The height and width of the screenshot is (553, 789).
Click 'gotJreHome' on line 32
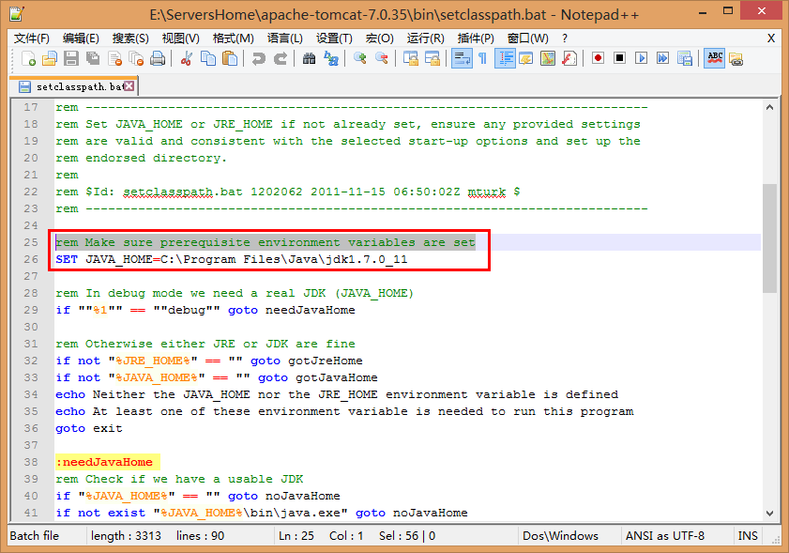tap(325, 361)
